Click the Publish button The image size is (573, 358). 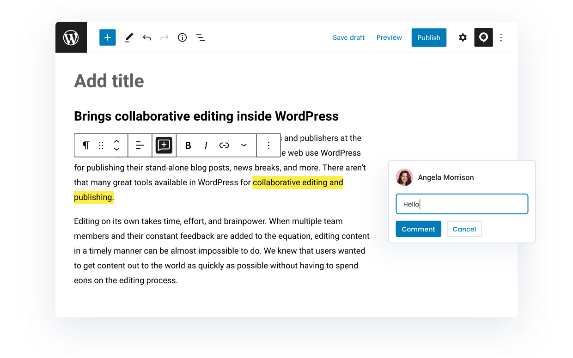coord(429,38)
